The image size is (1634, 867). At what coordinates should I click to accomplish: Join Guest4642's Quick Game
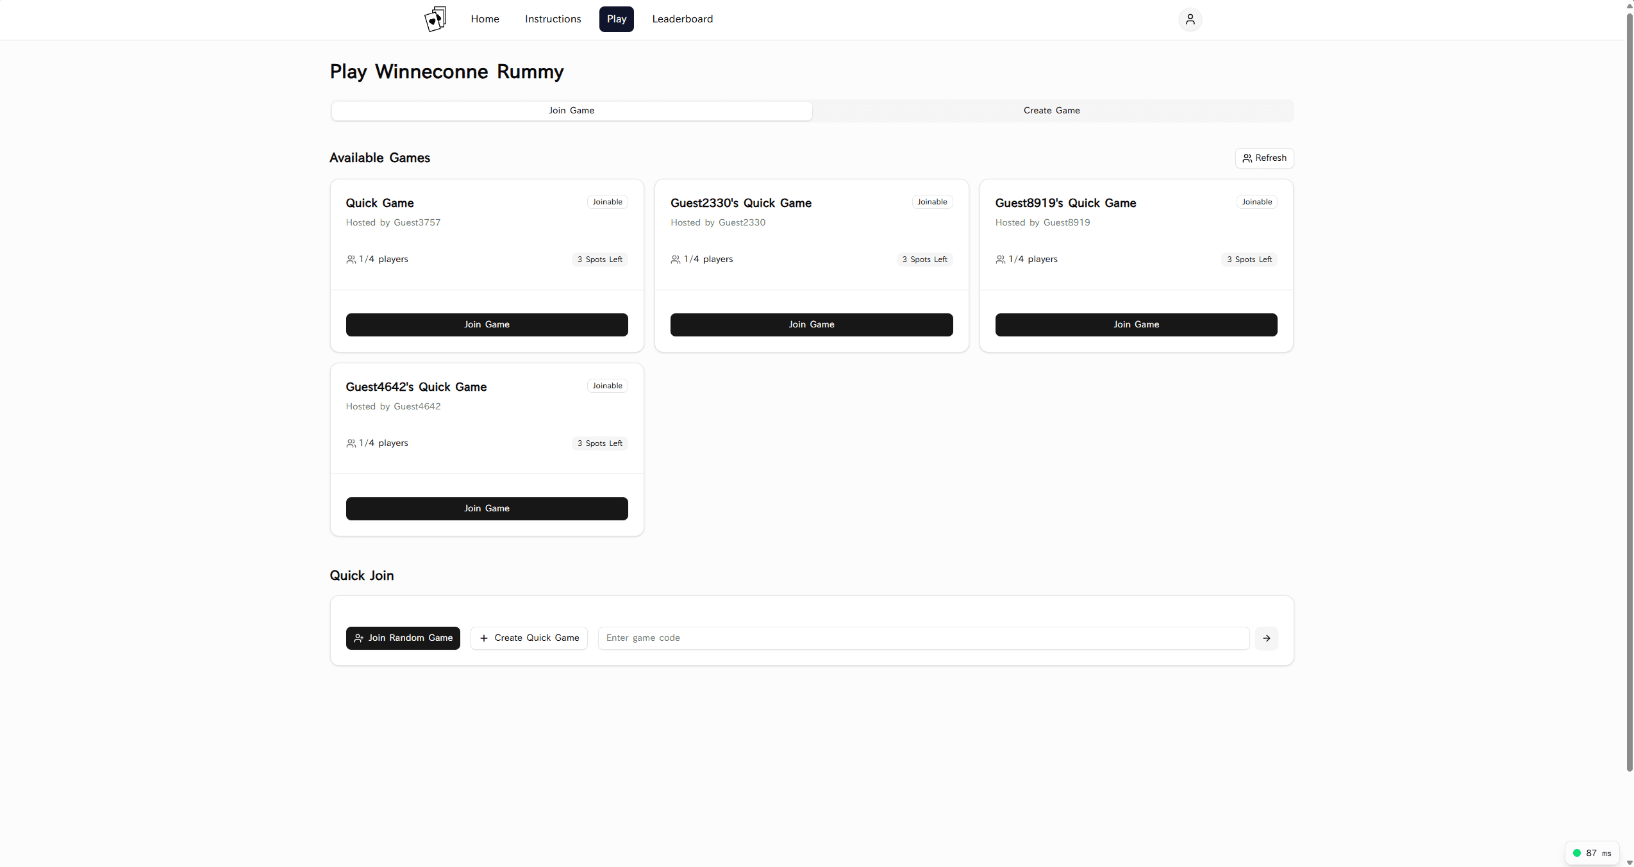(487, 508)
